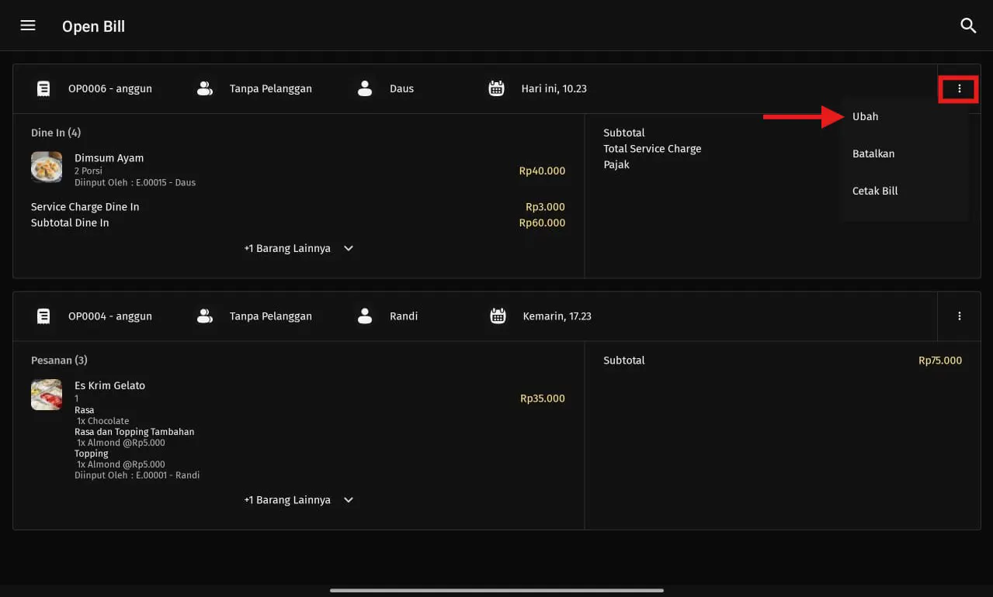Viewport: 993px width, 597px height.
Task: Click the staff icon beside Daus
Action: 365,89
